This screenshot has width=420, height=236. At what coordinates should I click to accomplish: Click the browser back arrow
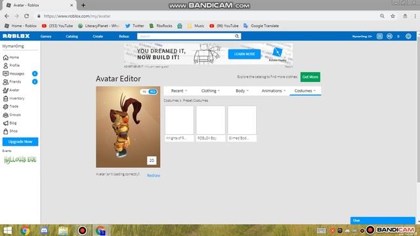[x=7, y=16]
